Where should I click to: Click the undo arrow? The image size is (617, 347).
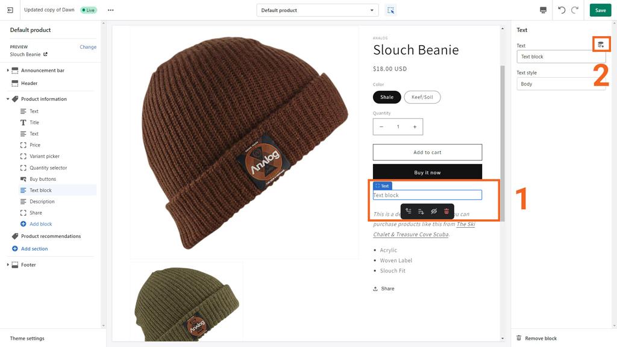point(562,10)
